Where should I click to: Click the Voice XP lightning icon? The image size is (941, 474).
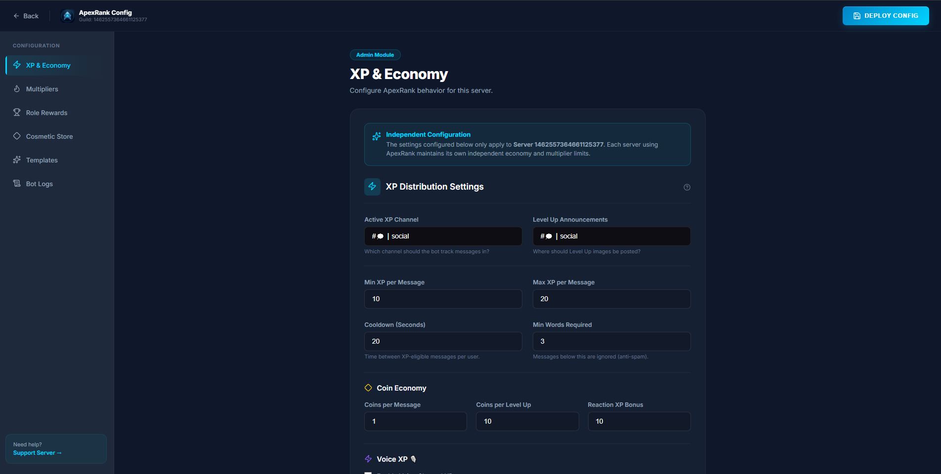368,459
